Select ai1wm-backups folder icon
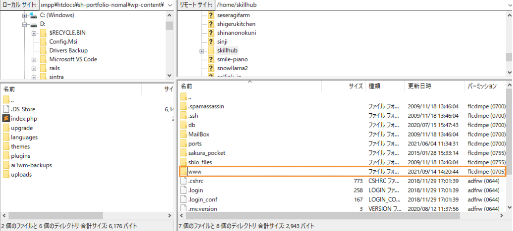The height and width of the screenshot is (231, 513). coord(6,165)
